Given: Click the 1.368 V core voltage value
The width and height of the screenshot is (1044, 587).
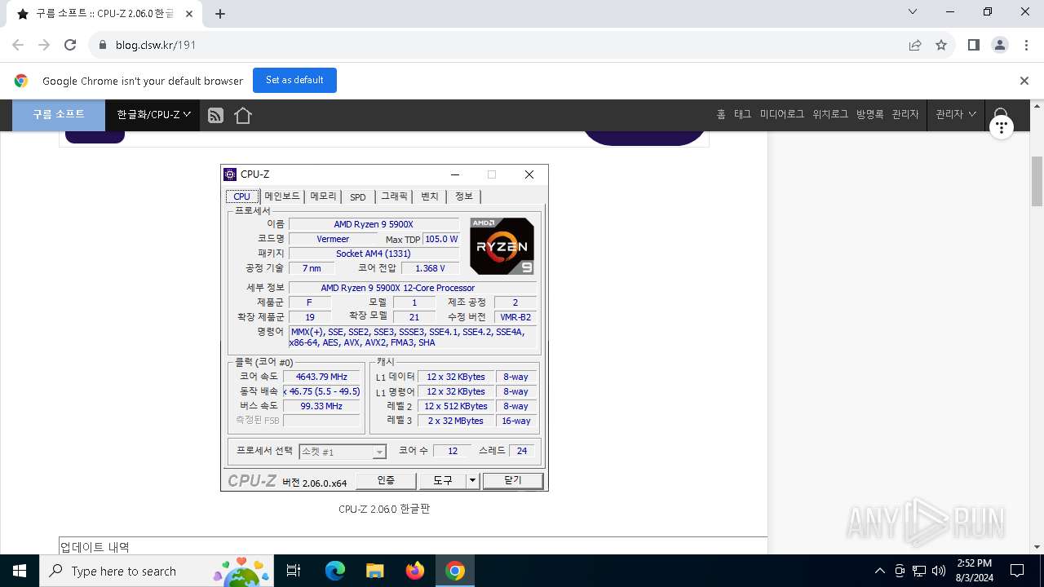Looking at the screenshot, I should click(430, 268).
